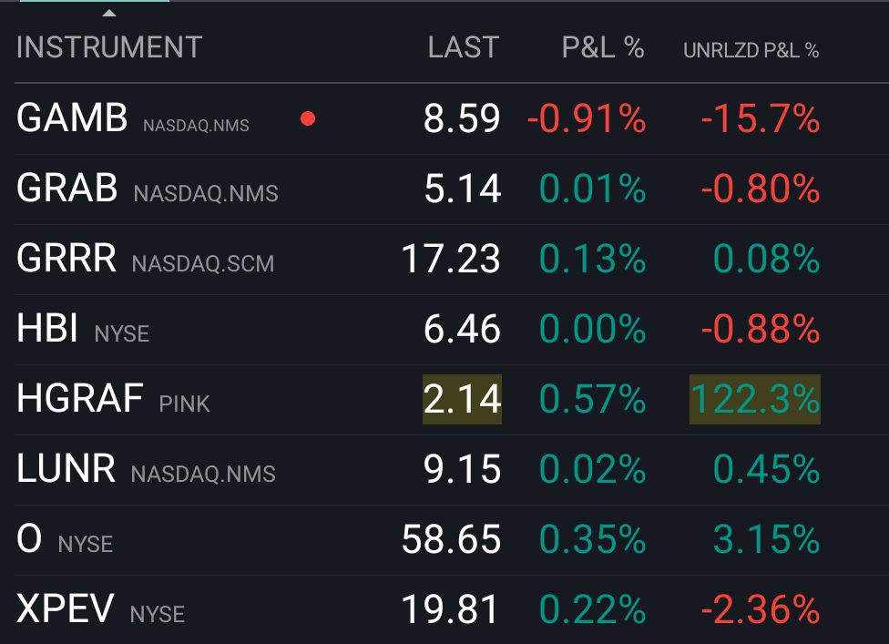
Task: Open the HBI instrument row
Action: [451, 330]
